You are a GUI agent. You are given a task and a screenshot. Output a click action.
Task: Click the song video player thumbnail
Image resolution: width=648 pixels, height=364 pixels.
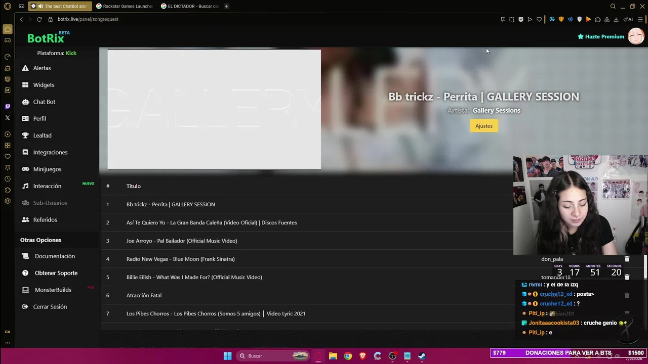point(214,110)
